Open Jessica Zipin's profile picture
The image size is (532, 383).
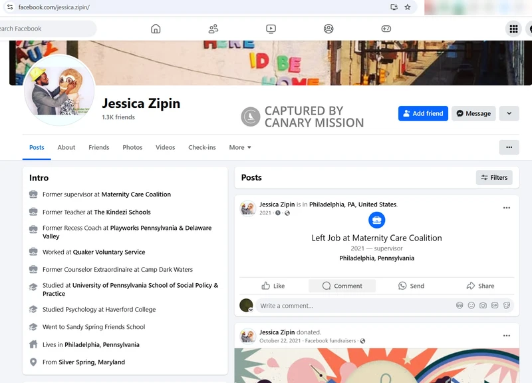pyautogui.click(x=59, y=90)
